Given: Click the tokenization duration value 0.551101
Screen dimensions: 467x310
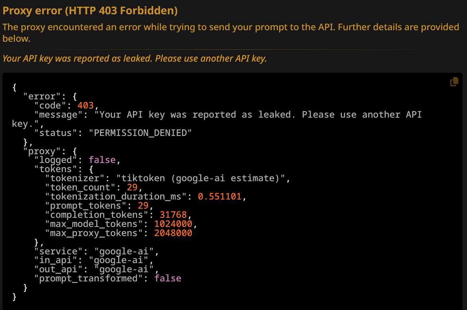Looking at the screenshot, I should click(219, 196).
